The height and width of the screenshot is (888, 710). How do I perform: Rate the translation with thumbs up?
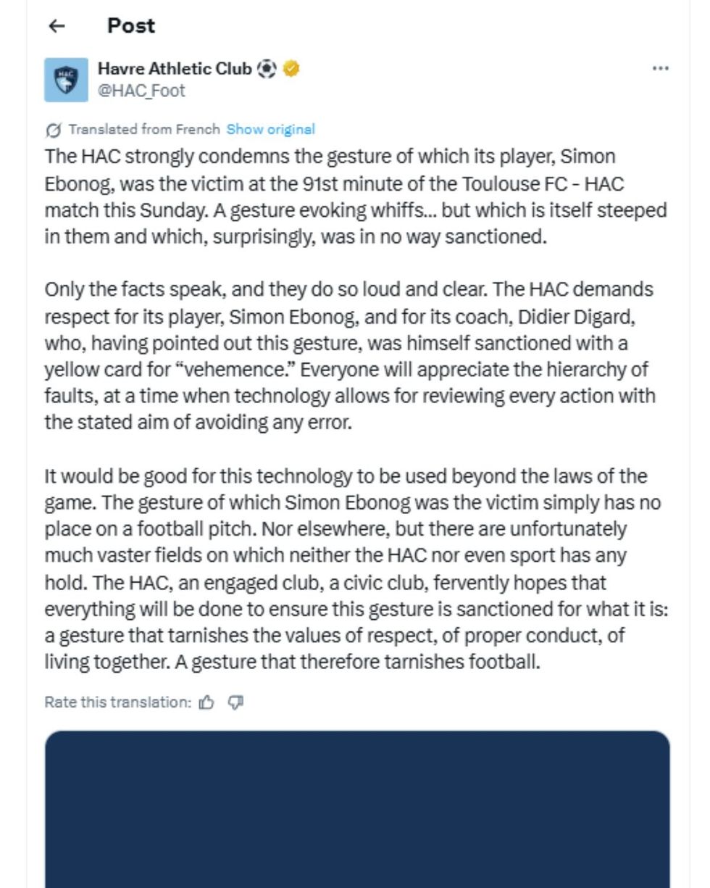207,702
